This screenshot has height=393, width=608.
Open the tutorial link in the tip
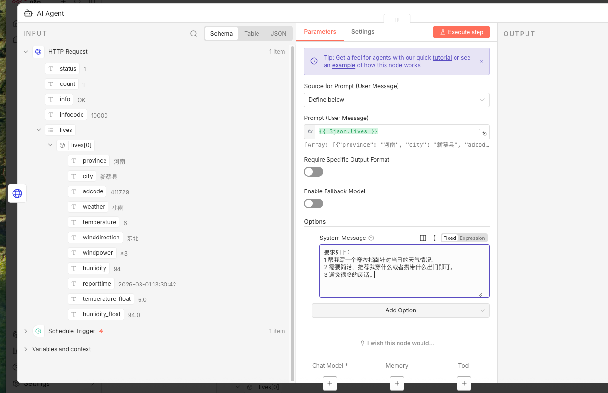[x=442, y=58]
